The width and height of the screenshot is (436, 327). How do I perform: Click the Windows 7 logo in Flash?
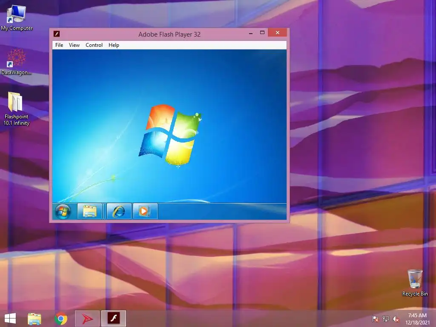click(x=170, y=135)
